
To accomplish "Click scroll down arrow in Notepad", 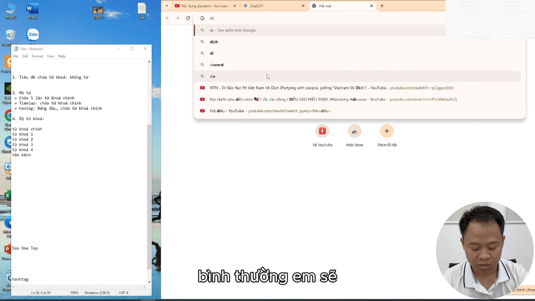I will (x=149, y=282).
